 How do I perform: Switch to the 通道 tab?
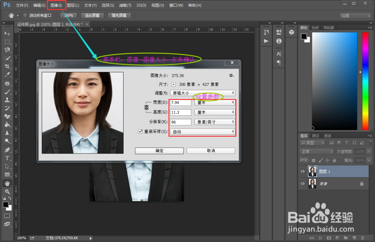(327, 136)
